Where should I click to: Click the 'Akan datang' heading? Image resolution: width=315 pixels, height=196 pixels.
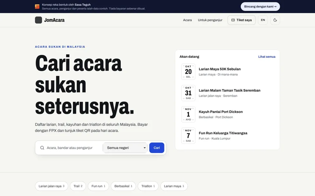(x=189, y=57)
